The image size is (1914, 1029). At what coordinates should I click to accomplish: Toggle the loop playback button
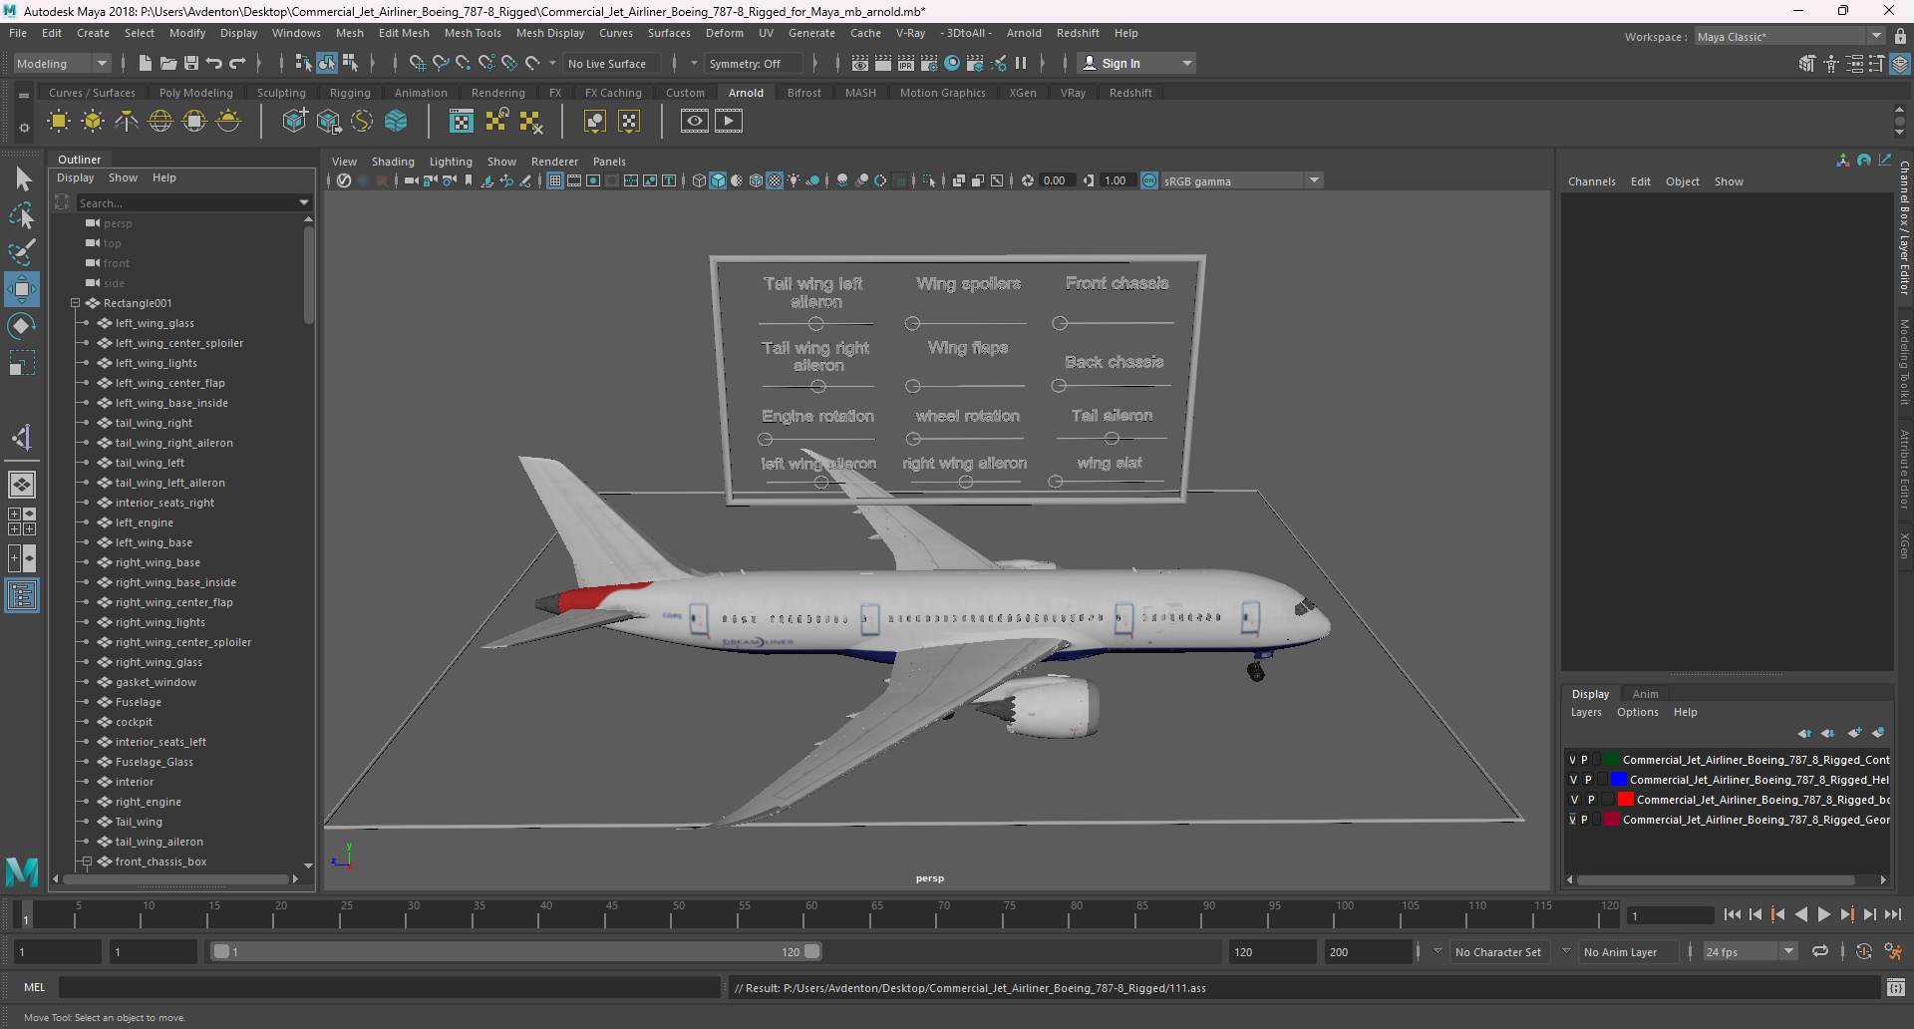(1820, 951)
